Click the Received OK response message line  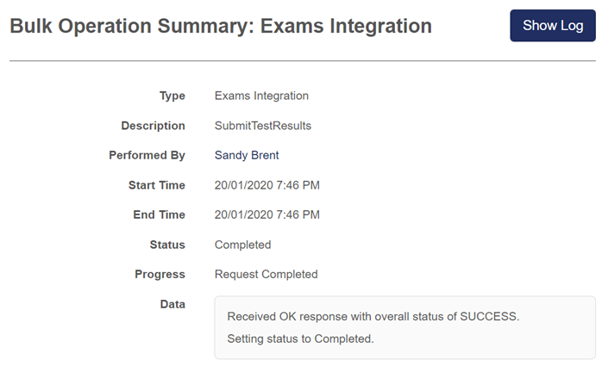coord(373,316)
